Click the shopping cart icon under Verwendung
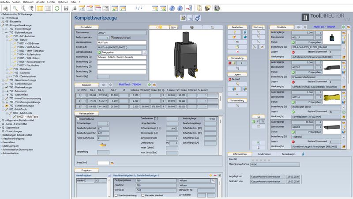353x199 pixels. pyautogui.click(x=237, y=68)
